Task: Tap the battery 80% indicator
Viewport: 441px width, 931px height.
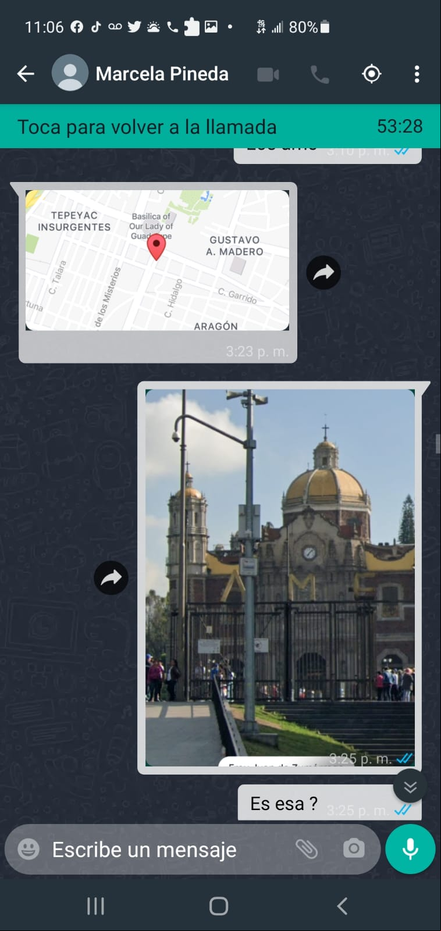Action: (310, 27)
